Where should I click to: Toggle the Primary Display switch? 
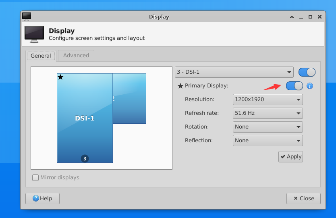pos(294,86)
